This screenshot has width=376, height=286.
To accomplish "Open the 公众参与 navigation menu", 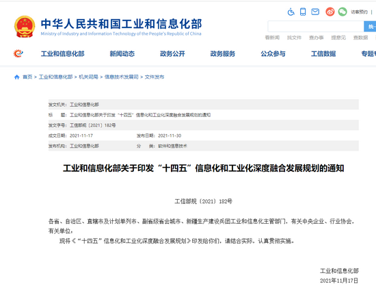I will click(x=273, y=54).
